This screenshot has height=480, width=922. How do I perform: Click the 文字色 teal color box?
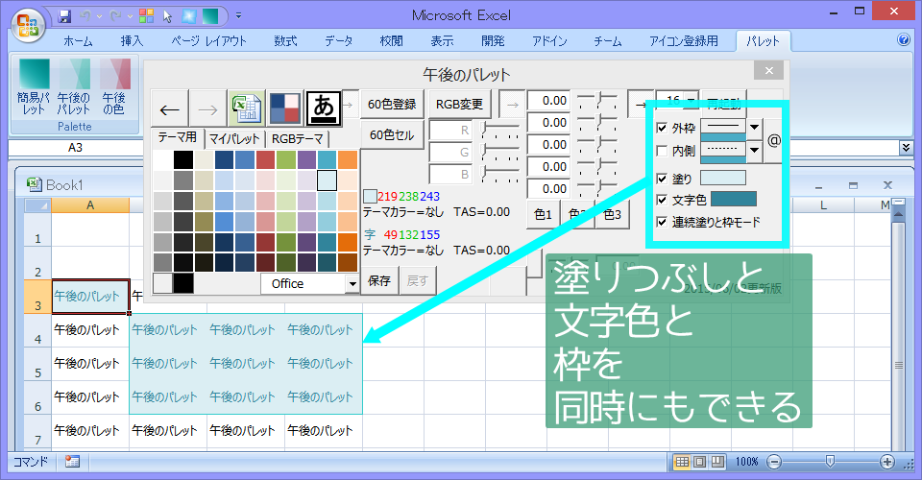[x=733, y=199]
